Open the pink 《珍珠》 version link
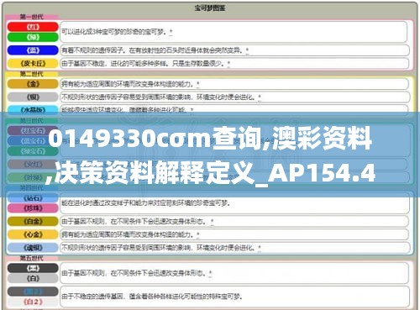This screenshot has height=310, width=420. (x=33, y=208)
